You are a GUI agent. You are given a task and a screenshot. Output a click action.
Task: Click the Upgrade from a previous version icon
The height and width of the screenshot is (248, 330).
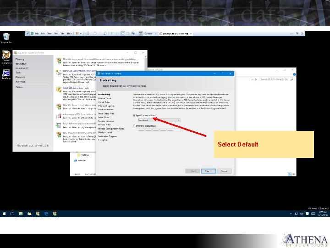click(x=59, y=125)
